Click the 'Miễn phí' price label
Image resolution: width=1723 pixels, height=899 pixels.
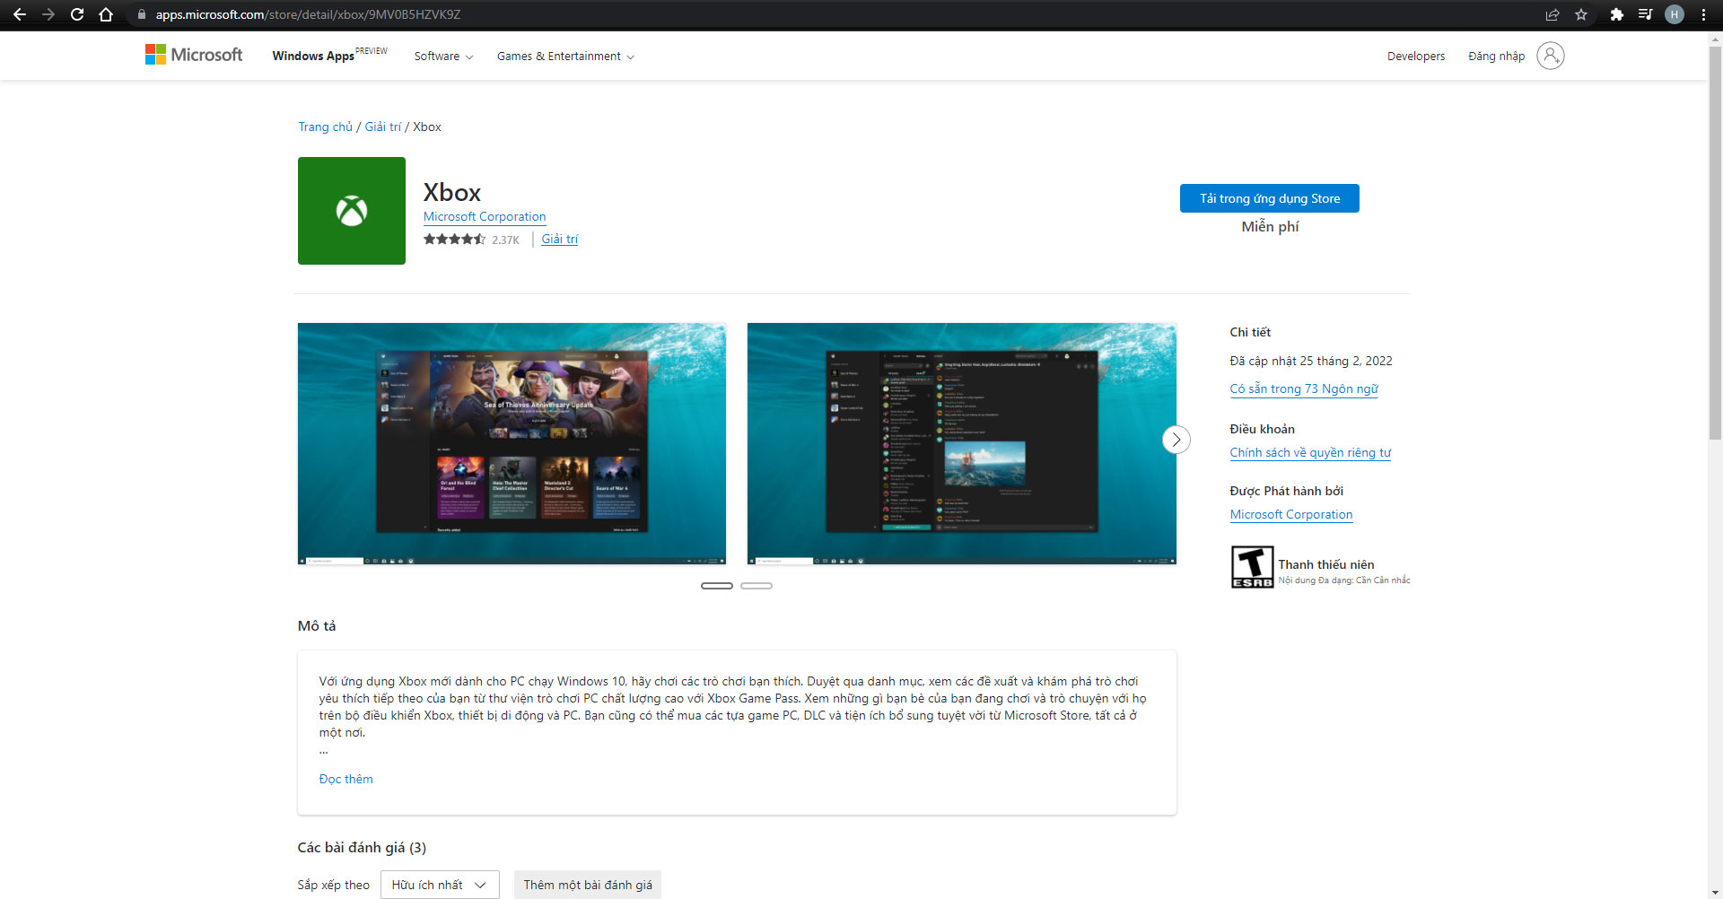pyautogui.click(x=1270, y=226)
